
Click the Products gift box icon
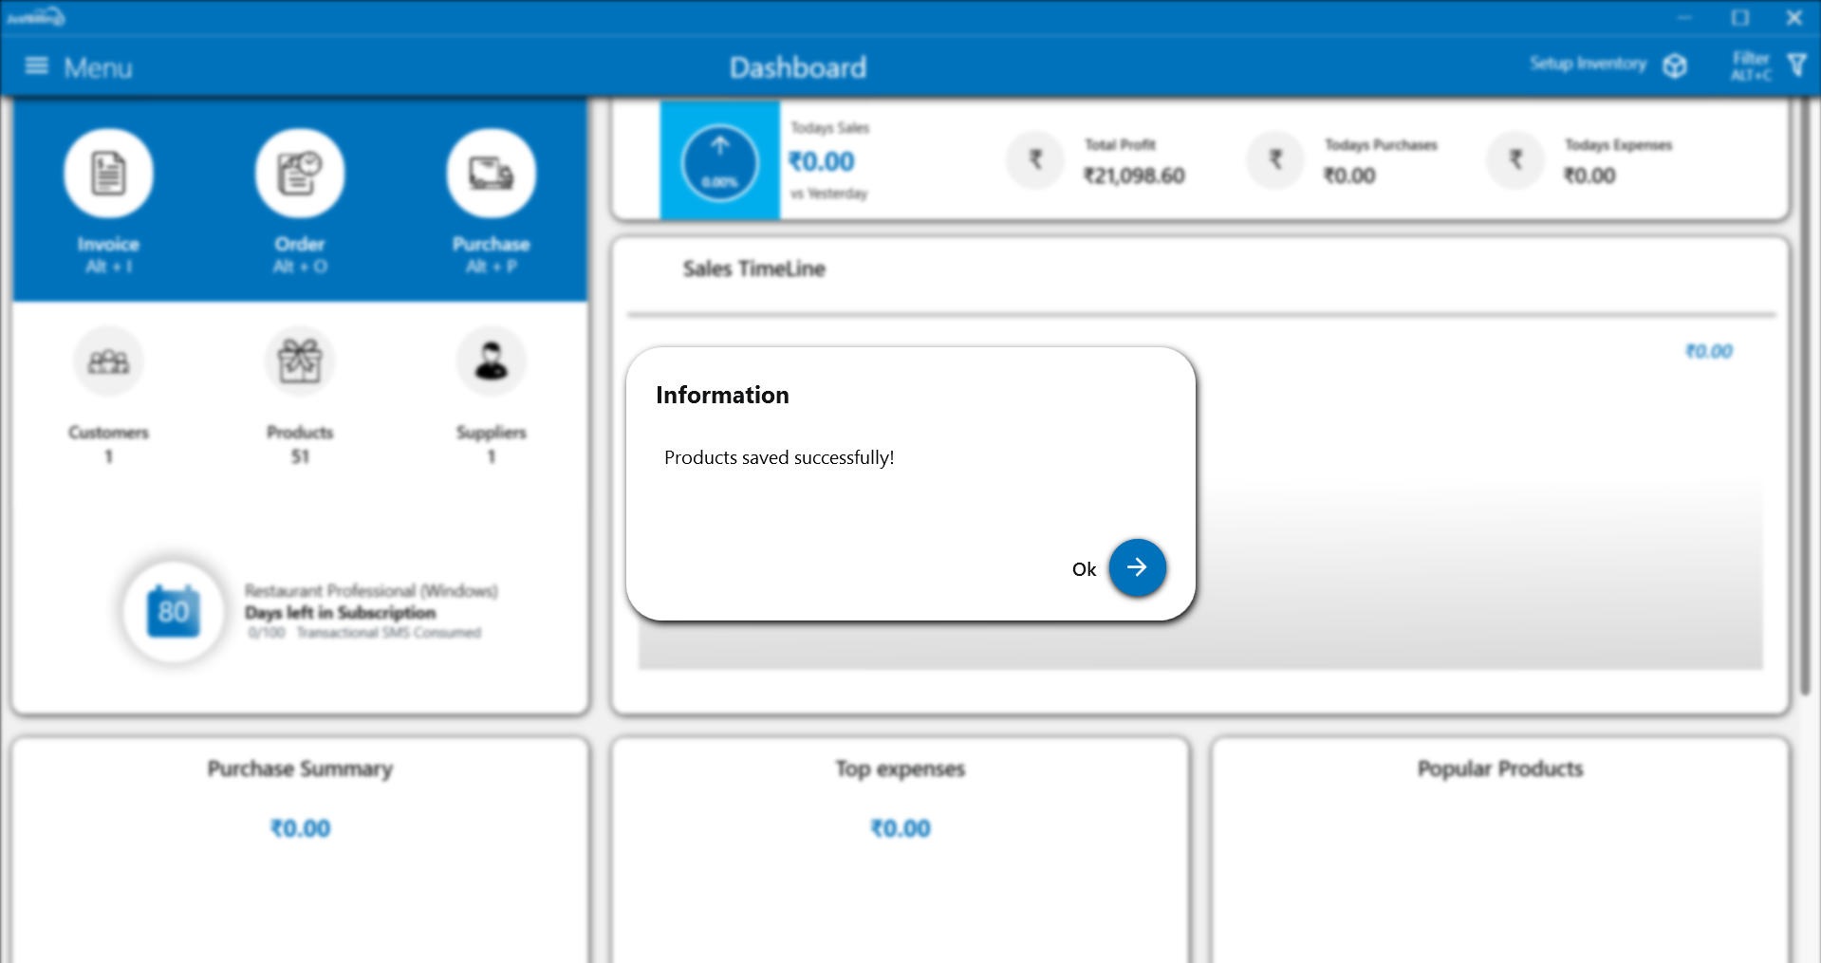pyautogui.click(x=299, y=361)
